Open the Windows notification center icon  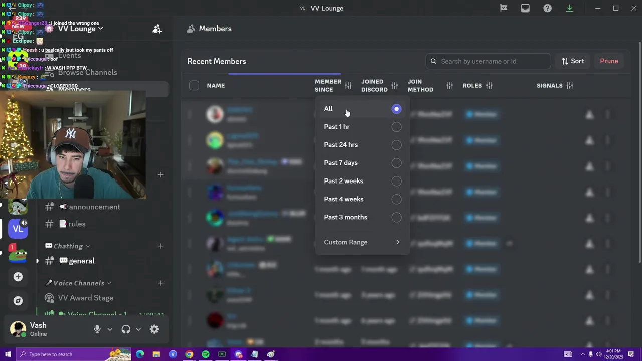[x=631, y=354]
